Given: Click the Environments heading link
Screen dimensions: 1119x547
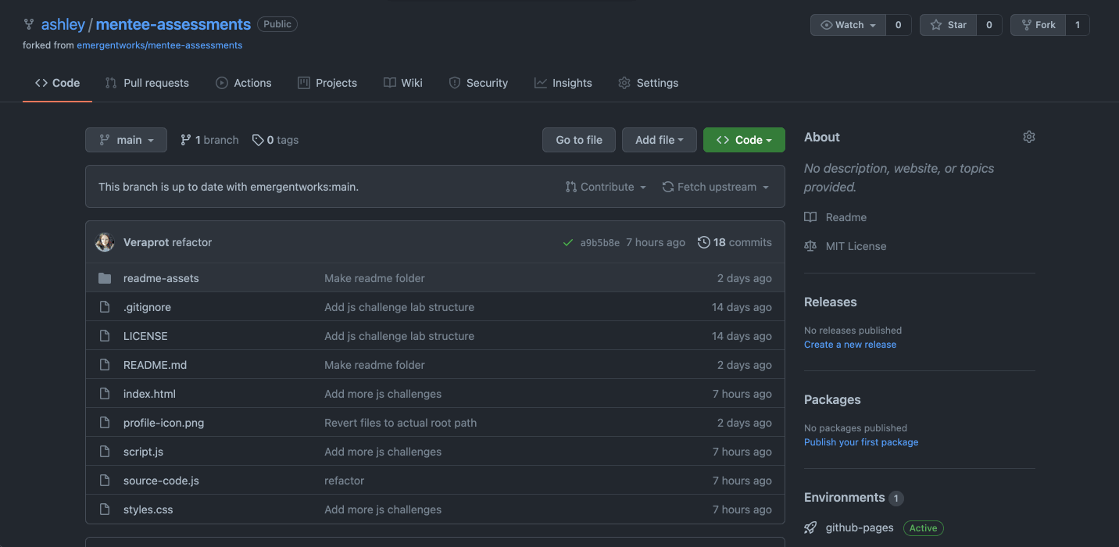Looking at the screenshot, I should point(845,498).
